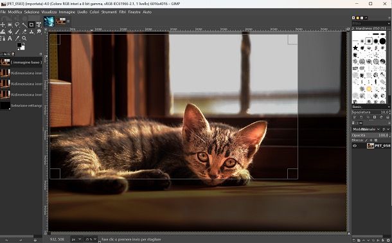Select the large solid black round brush

coord(382,41)
